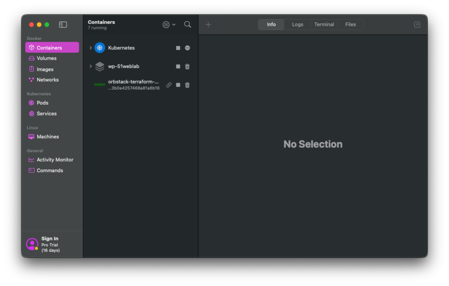Expand the wp-51weblab group
449x286 pixels.
point(91,66)
